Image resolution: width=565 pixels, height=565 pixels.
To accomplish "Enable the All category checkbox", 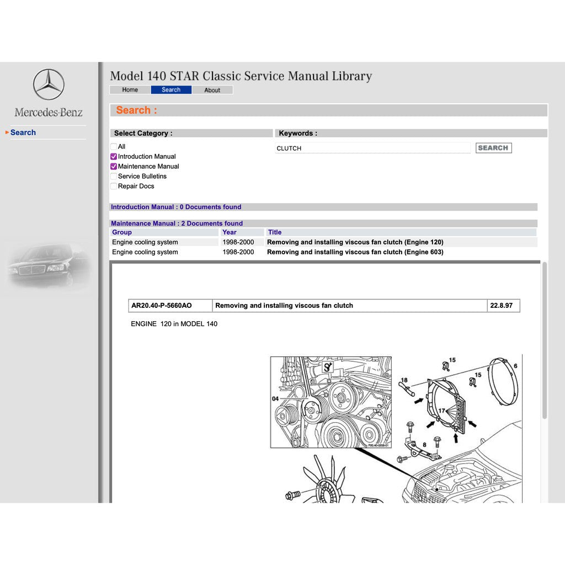I will pyautogui.click(x=114, y=146).
